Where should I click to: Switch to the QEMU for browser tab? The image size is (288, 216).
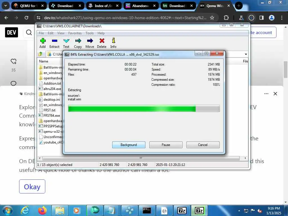[28, 6]
